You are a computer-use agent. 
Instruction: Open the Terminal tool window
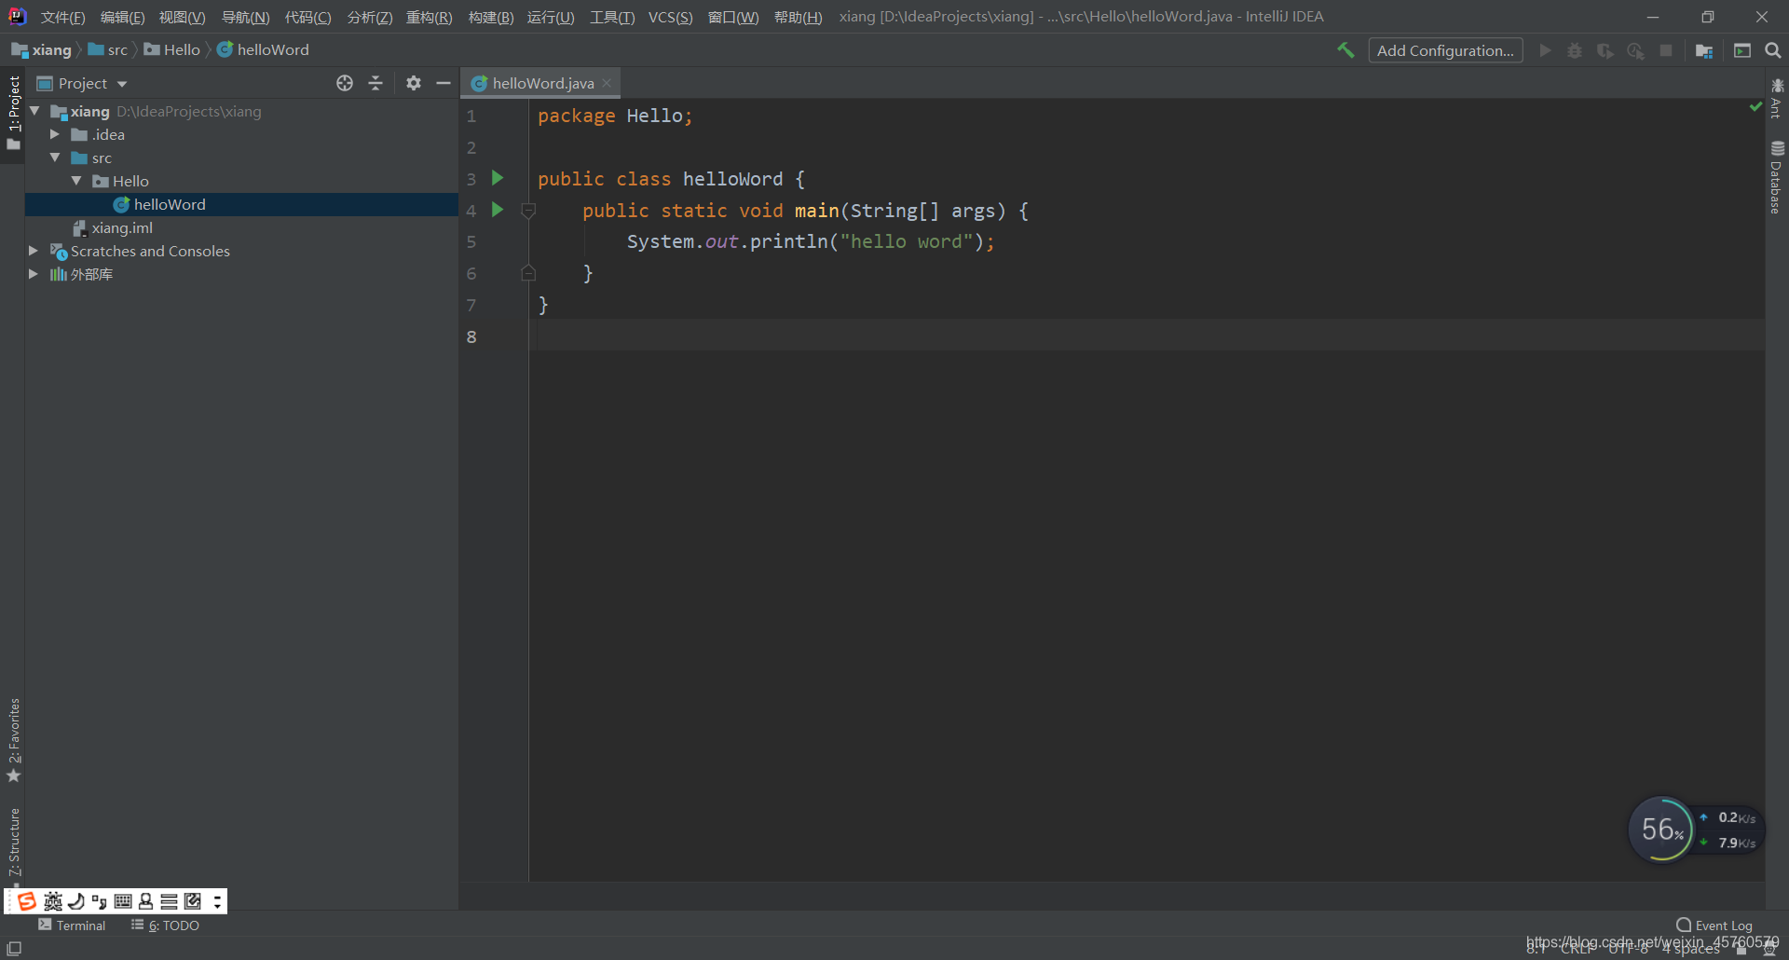point(72,926)
